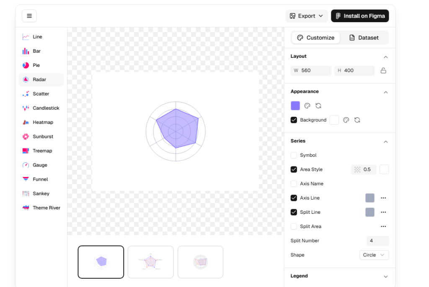Open Axis Line more options
Image resolution: width=429 pixels, height=287 pixels.
tap(383, 198)
